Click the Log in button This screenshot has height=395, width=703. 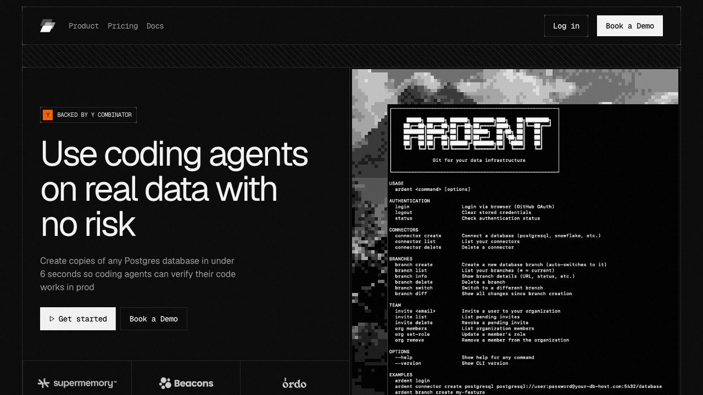click(x=566, y=26)
